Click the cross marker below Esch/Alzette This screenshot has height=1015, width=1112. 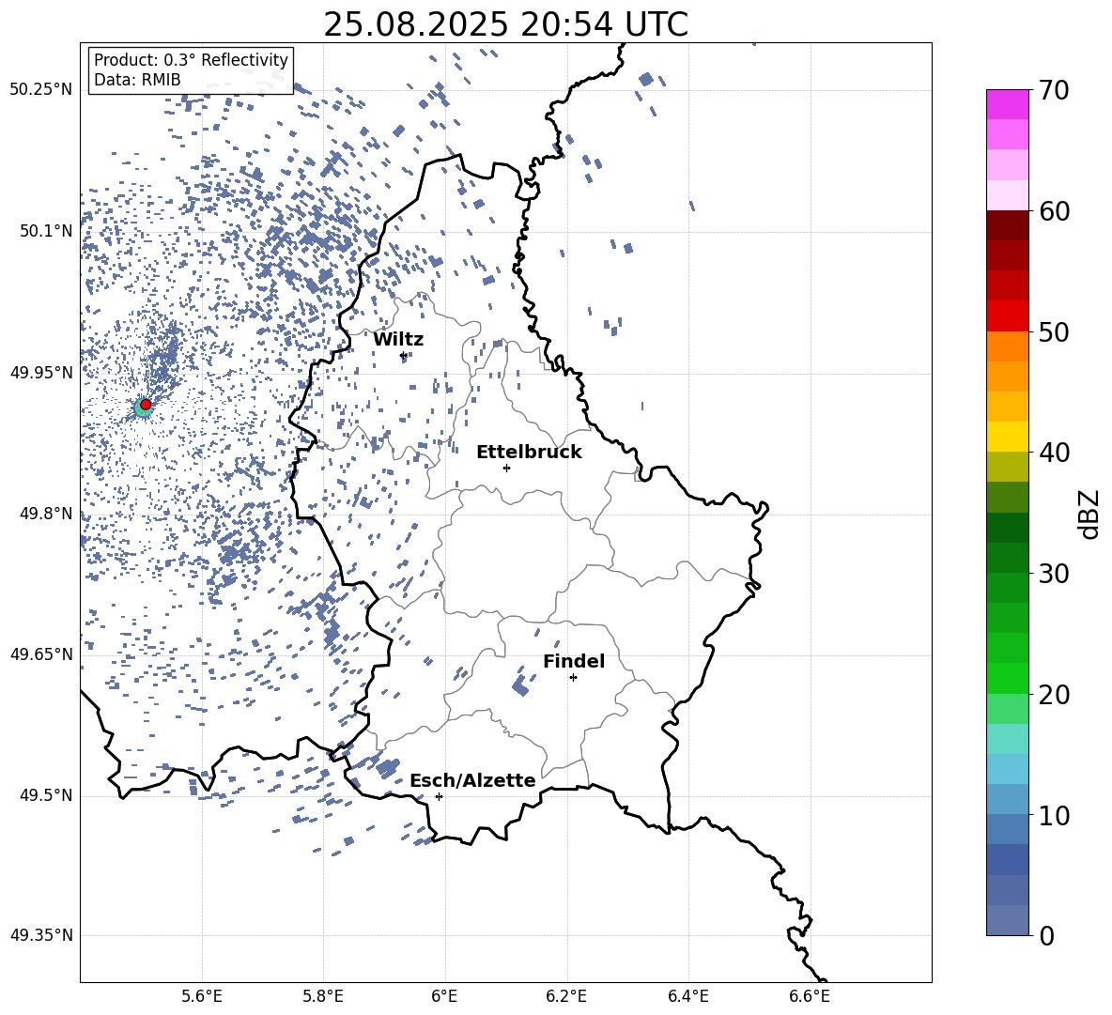point(439,796)
